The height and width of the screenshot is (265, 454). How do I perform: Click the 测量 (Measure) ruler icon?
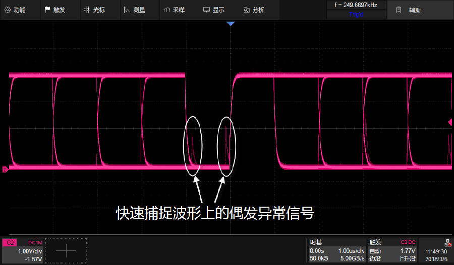(127, 10)
